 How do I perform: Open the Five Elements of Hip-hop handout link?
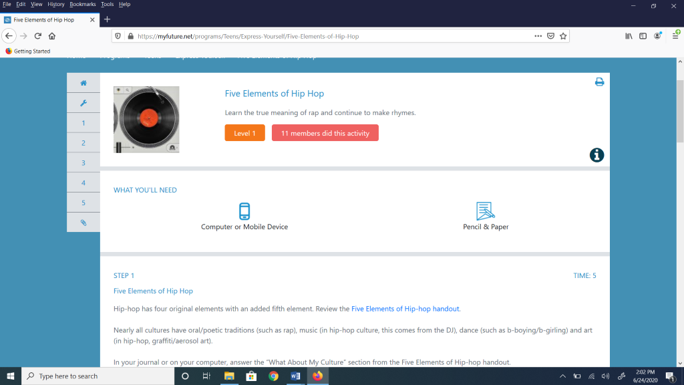click(x=405, y=309)
